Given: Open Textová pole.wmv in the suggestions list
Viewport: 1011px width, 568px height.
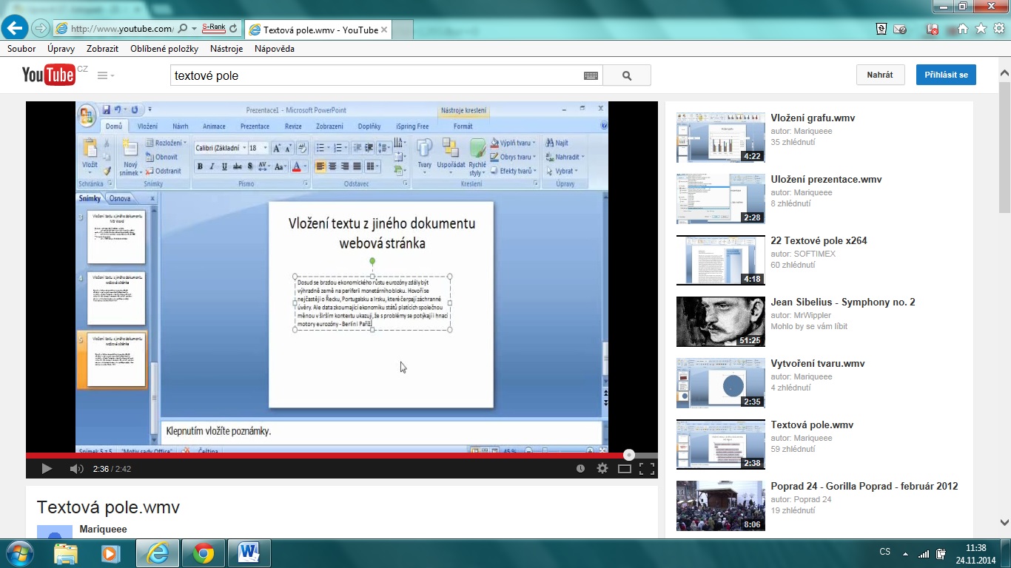Looking at the screenshot, I should click(812, 425).
